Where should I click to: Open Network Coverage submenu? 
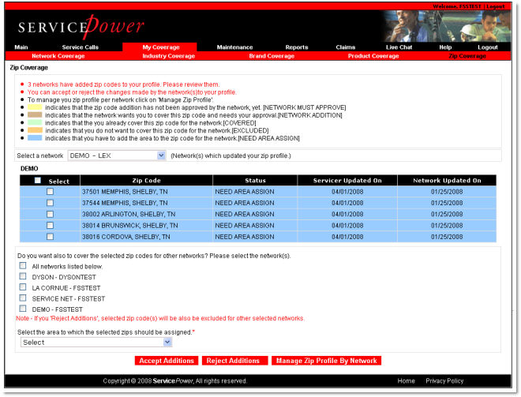pyautogui.click(x=58, y=56)
